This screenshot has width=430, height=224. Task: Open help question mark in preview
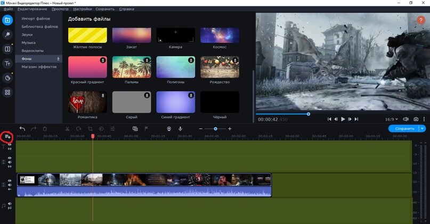coord(421,20)
